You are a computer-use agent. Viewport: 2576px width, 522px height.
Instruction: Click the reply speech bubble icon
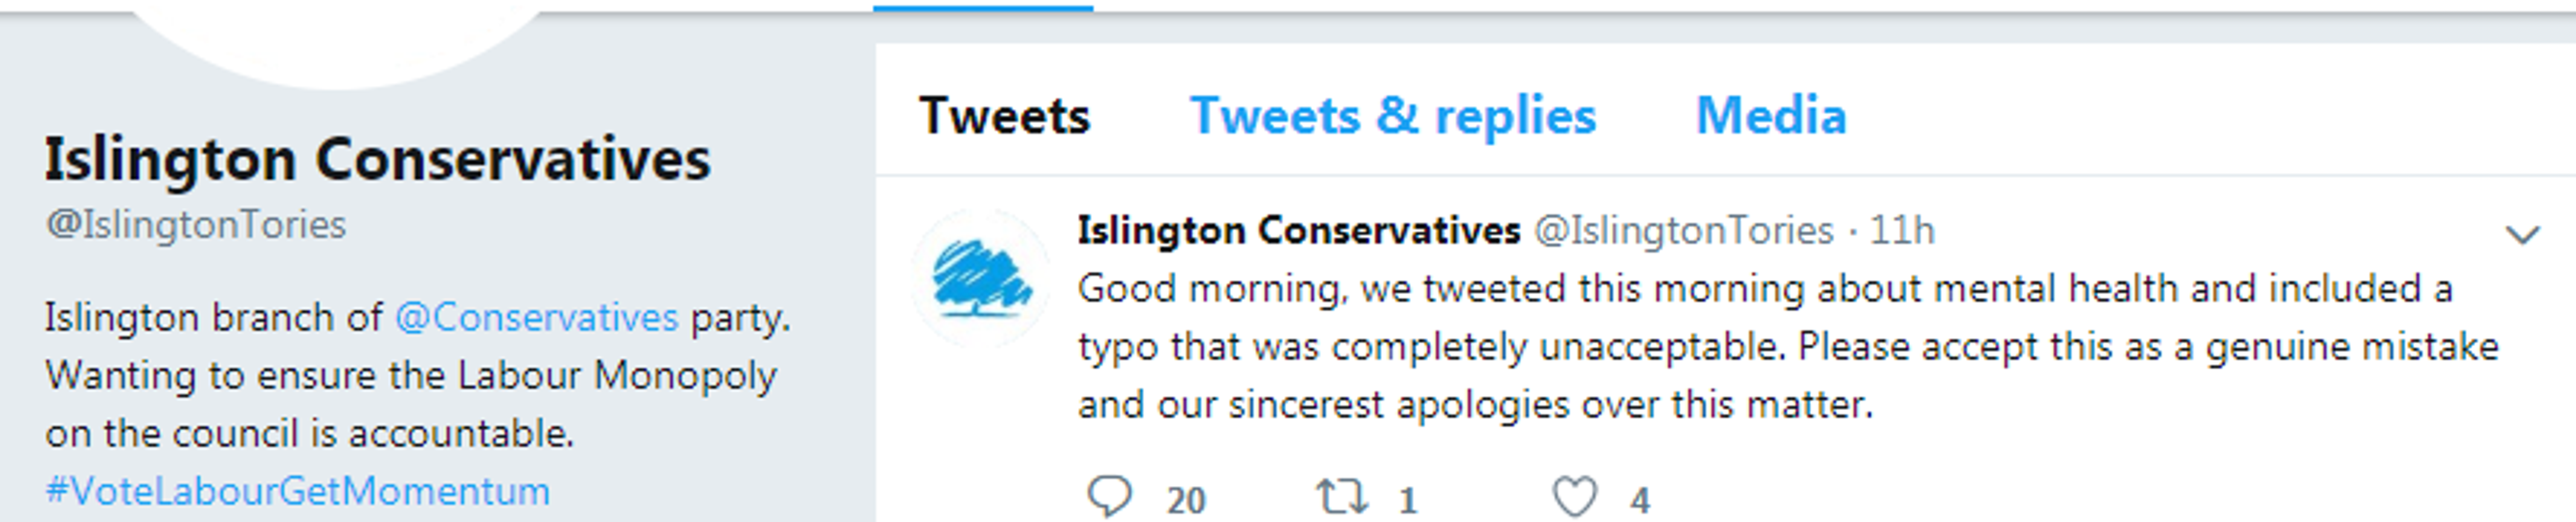[x=1109, y=496]
